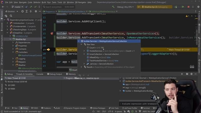Close the Debug tool window panel
Screen dimensions: 201x113
(182, 74)
